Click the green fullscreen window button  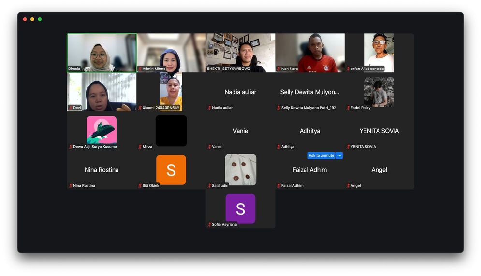pos(40,19)
